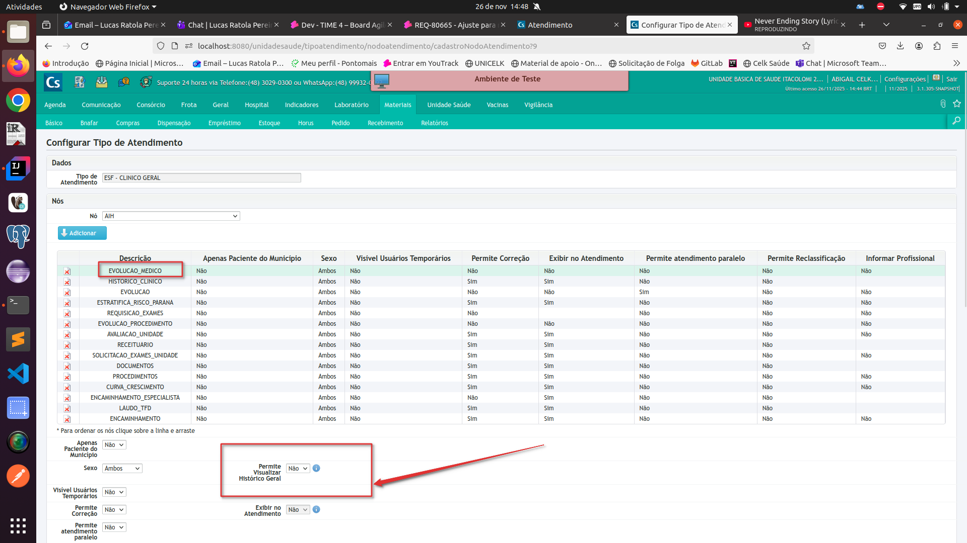
Task: Open Permite Visualizar Histórico Geral dropdown
Action: [x=298, y=469]
